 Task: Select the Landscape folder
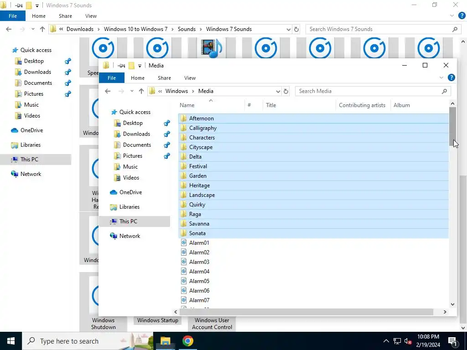tap(313, 195)
